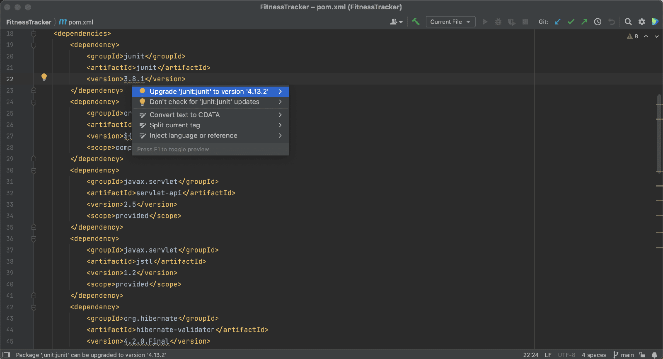Image resolution: width=663 pixels, height=359 pixels.
Task: Expand submenu arrow for Convert text to CDATA
Action: (281, 115)
